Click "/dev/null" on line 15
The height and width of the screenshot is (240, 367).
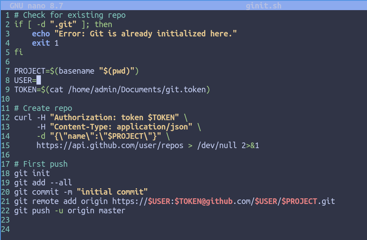[217, 145]
